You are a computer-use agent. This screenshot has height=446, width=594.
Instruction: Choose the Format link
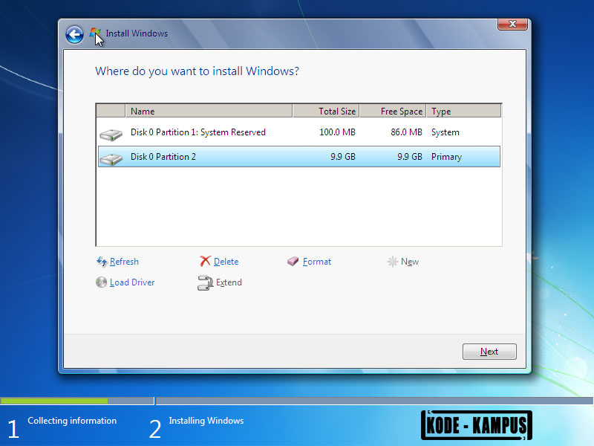click(317, 262)
